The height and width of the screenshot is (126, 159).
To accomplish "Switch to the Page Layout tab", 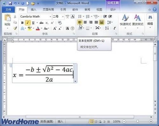I will tap(48, 10).
